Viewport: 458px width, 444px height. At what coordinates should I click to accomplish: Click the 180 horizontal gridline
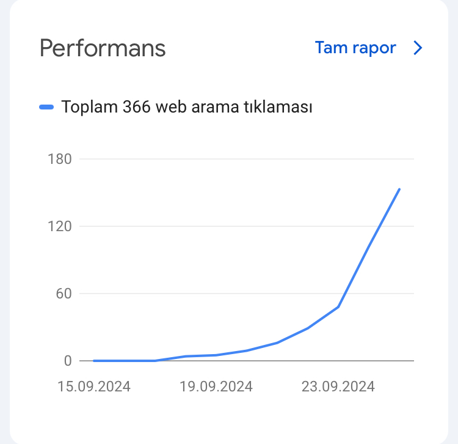pyautogui.click(x=247, y=159)
